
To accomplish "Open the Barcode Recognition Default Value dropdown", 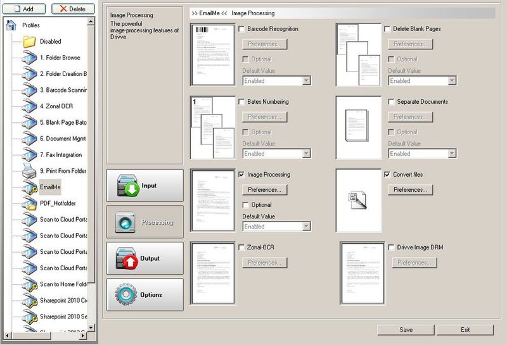I will pyautogui.click(x=277, y=81).
